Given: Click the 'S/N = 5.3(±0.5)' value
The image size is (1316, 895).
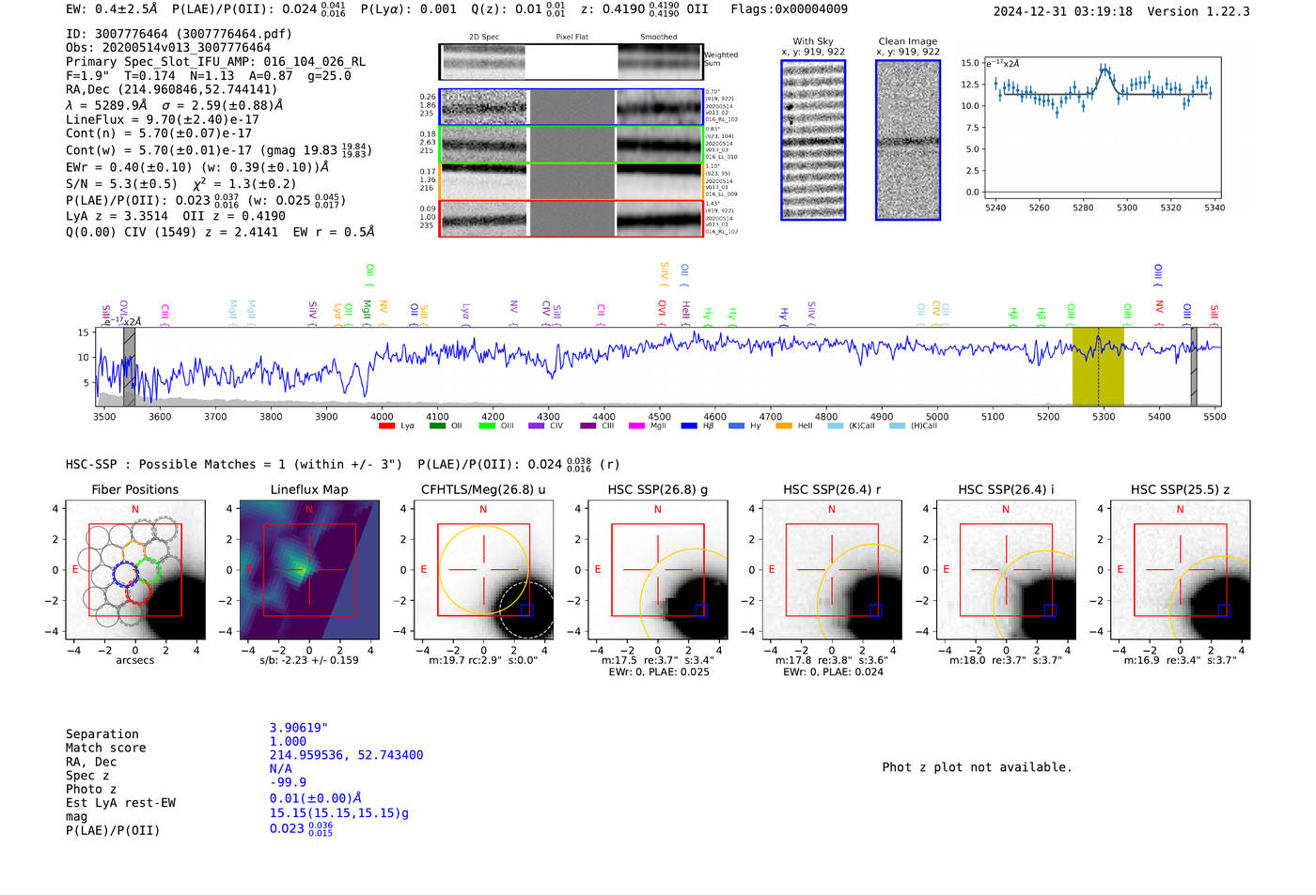Looking at the screenshot, I should tap(121, 184).
